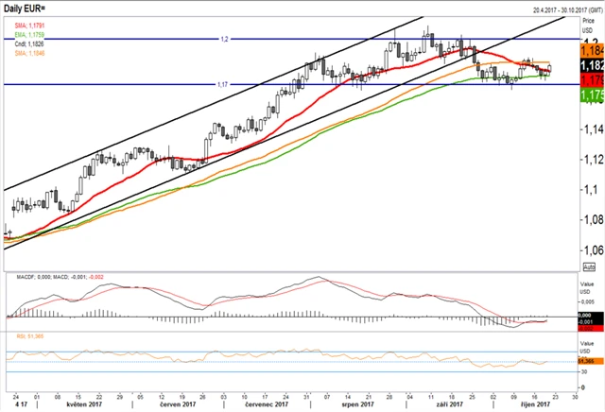Click the červenec 2017 month label
The height and width of the screenshot is (412, 605).
267,404
